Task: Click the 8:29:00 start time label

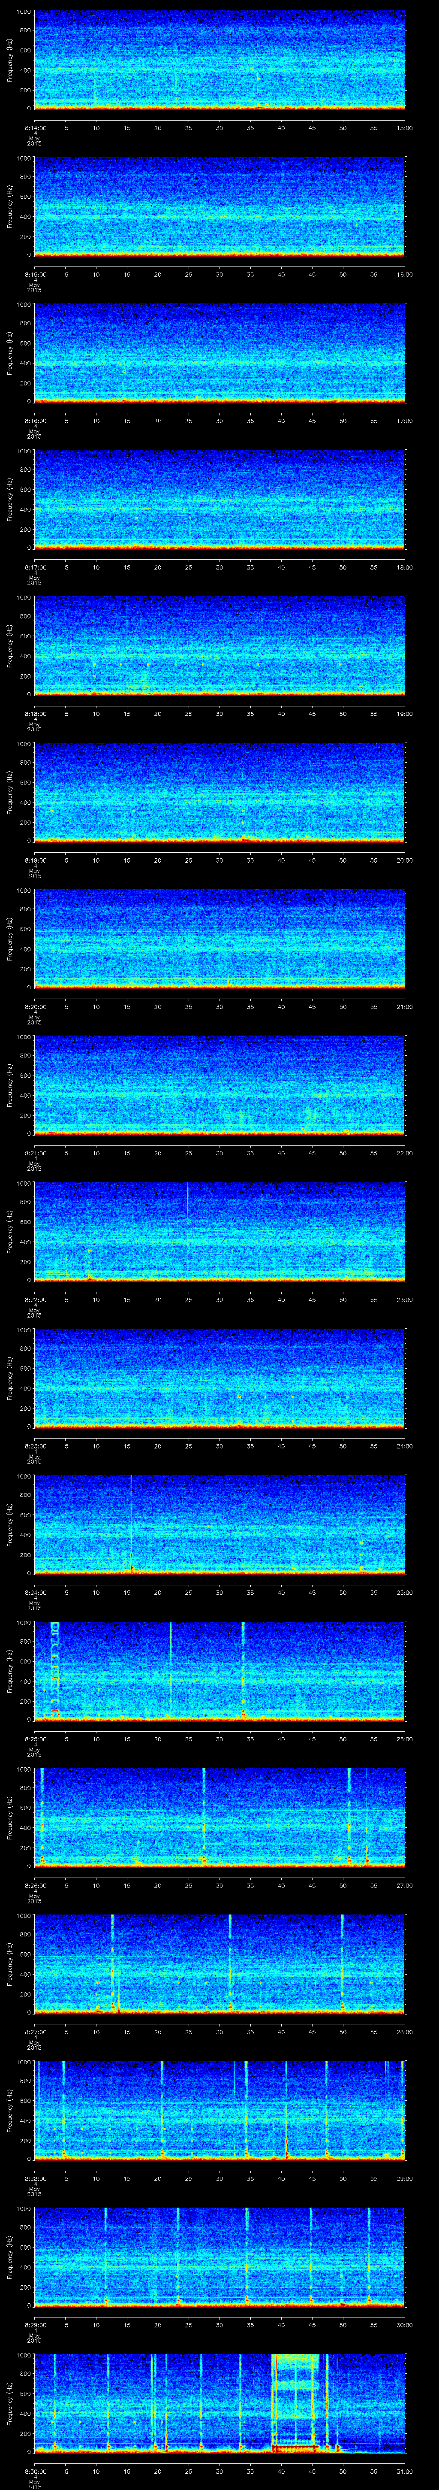Action: click(34, 2325)
